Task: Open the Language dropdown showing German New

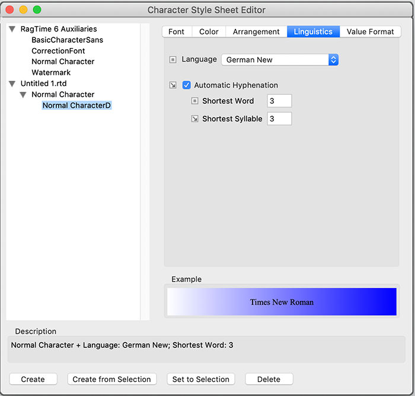Action: (279, 60)
